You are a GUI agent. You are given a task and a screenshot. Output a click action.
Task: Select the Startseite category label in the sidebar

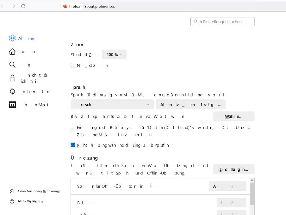pos(28,52)
